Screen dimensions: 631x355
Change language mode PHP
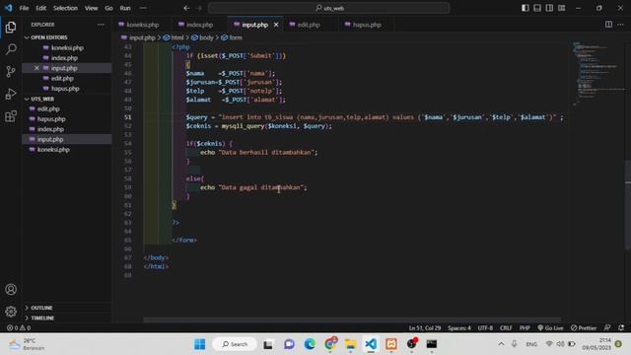[x=525, y=327]
